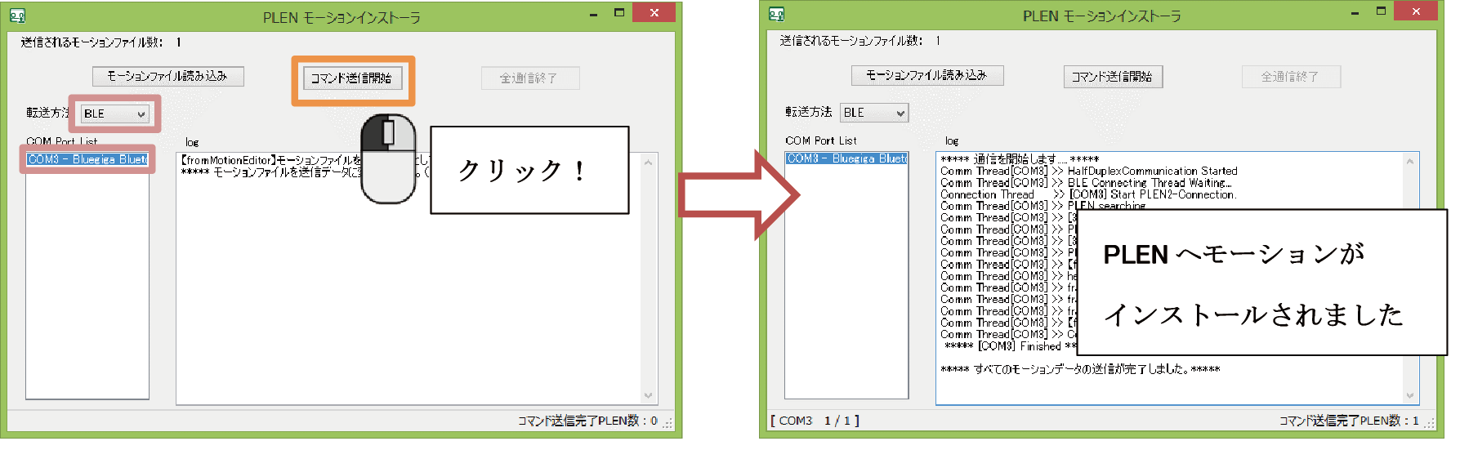1460x450 pixels.
Task: Select COM3 - Bluegiga port in left window
Action: click(x=87, y=159)
